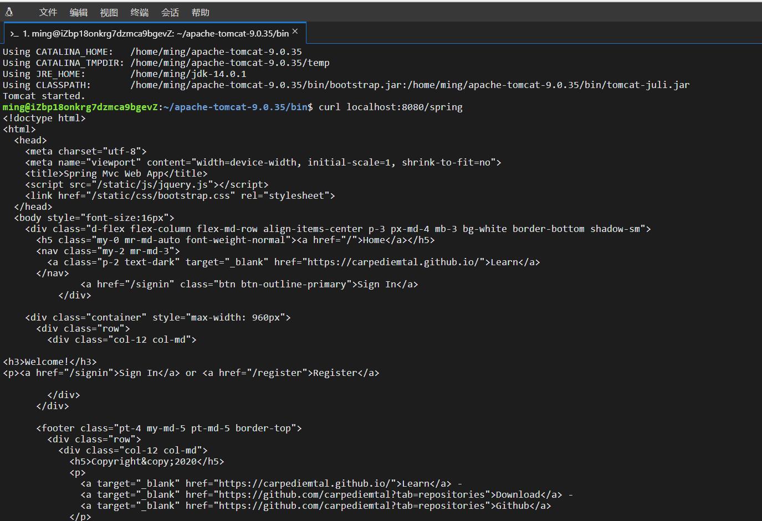Click the 'Using CATALINA_TMPDIR' line
This screenshot has width=762, height=521.
pyautogui.click(x=166, y=63)
